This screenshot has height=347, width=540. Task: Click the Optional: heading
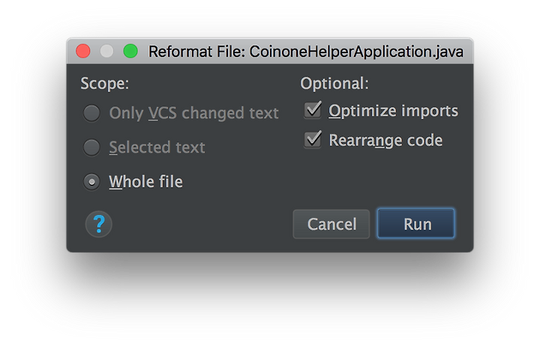334,84
